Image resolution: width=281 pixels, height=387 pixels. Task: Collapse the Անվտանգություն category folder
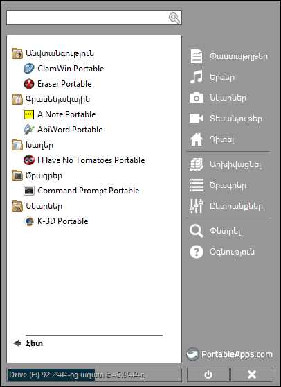point(53,53)
